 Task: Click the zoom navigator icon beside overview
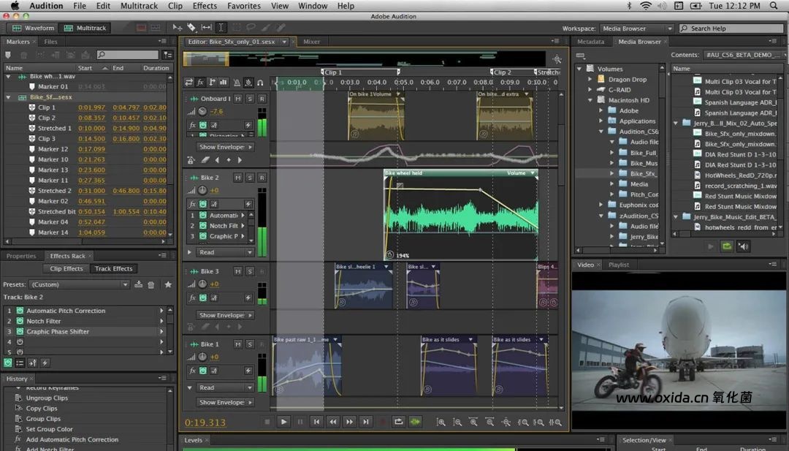(x=557, y=59)
